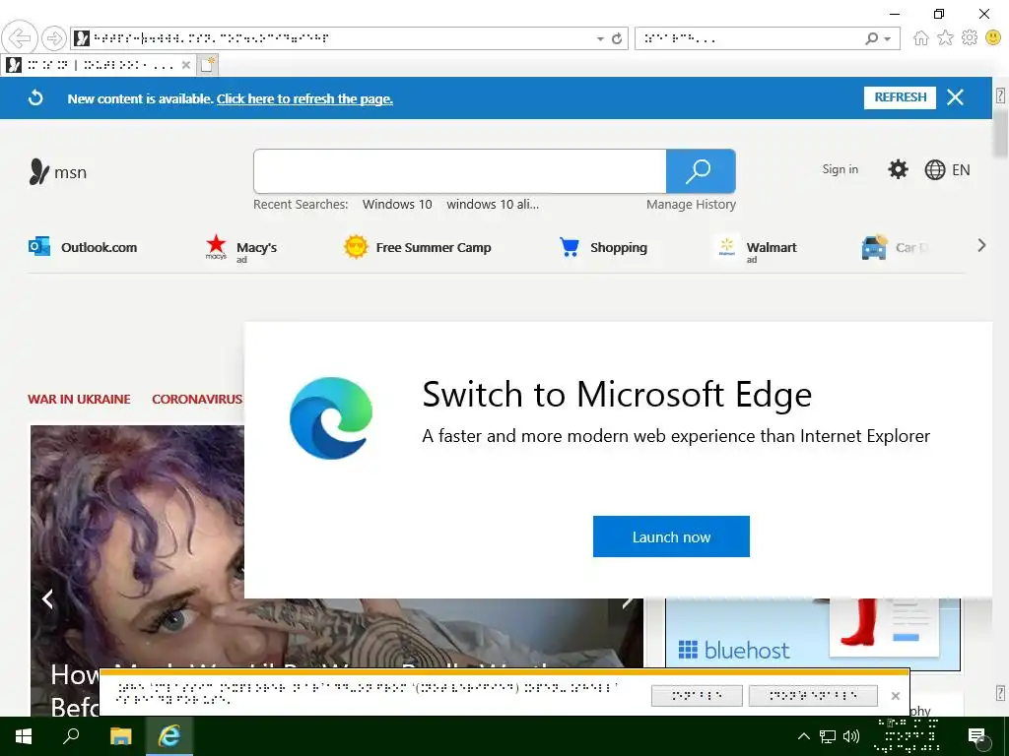This screenshot has width=1009, height=756.
Task: Click the REFRESH button in banner
Action: tap(900, 97)
